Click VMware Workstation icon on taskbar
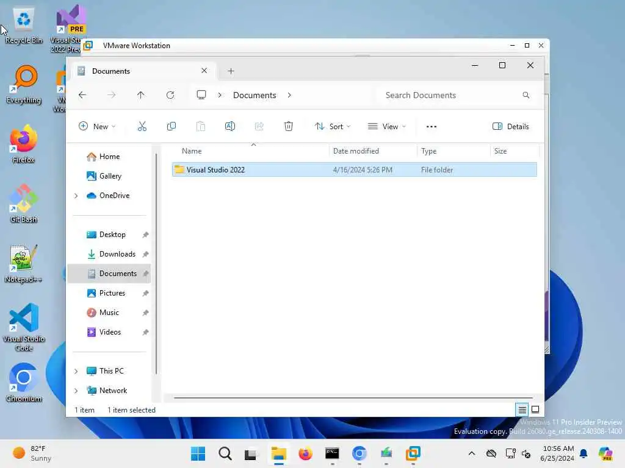625x468 pixels. tap(413, 453)
